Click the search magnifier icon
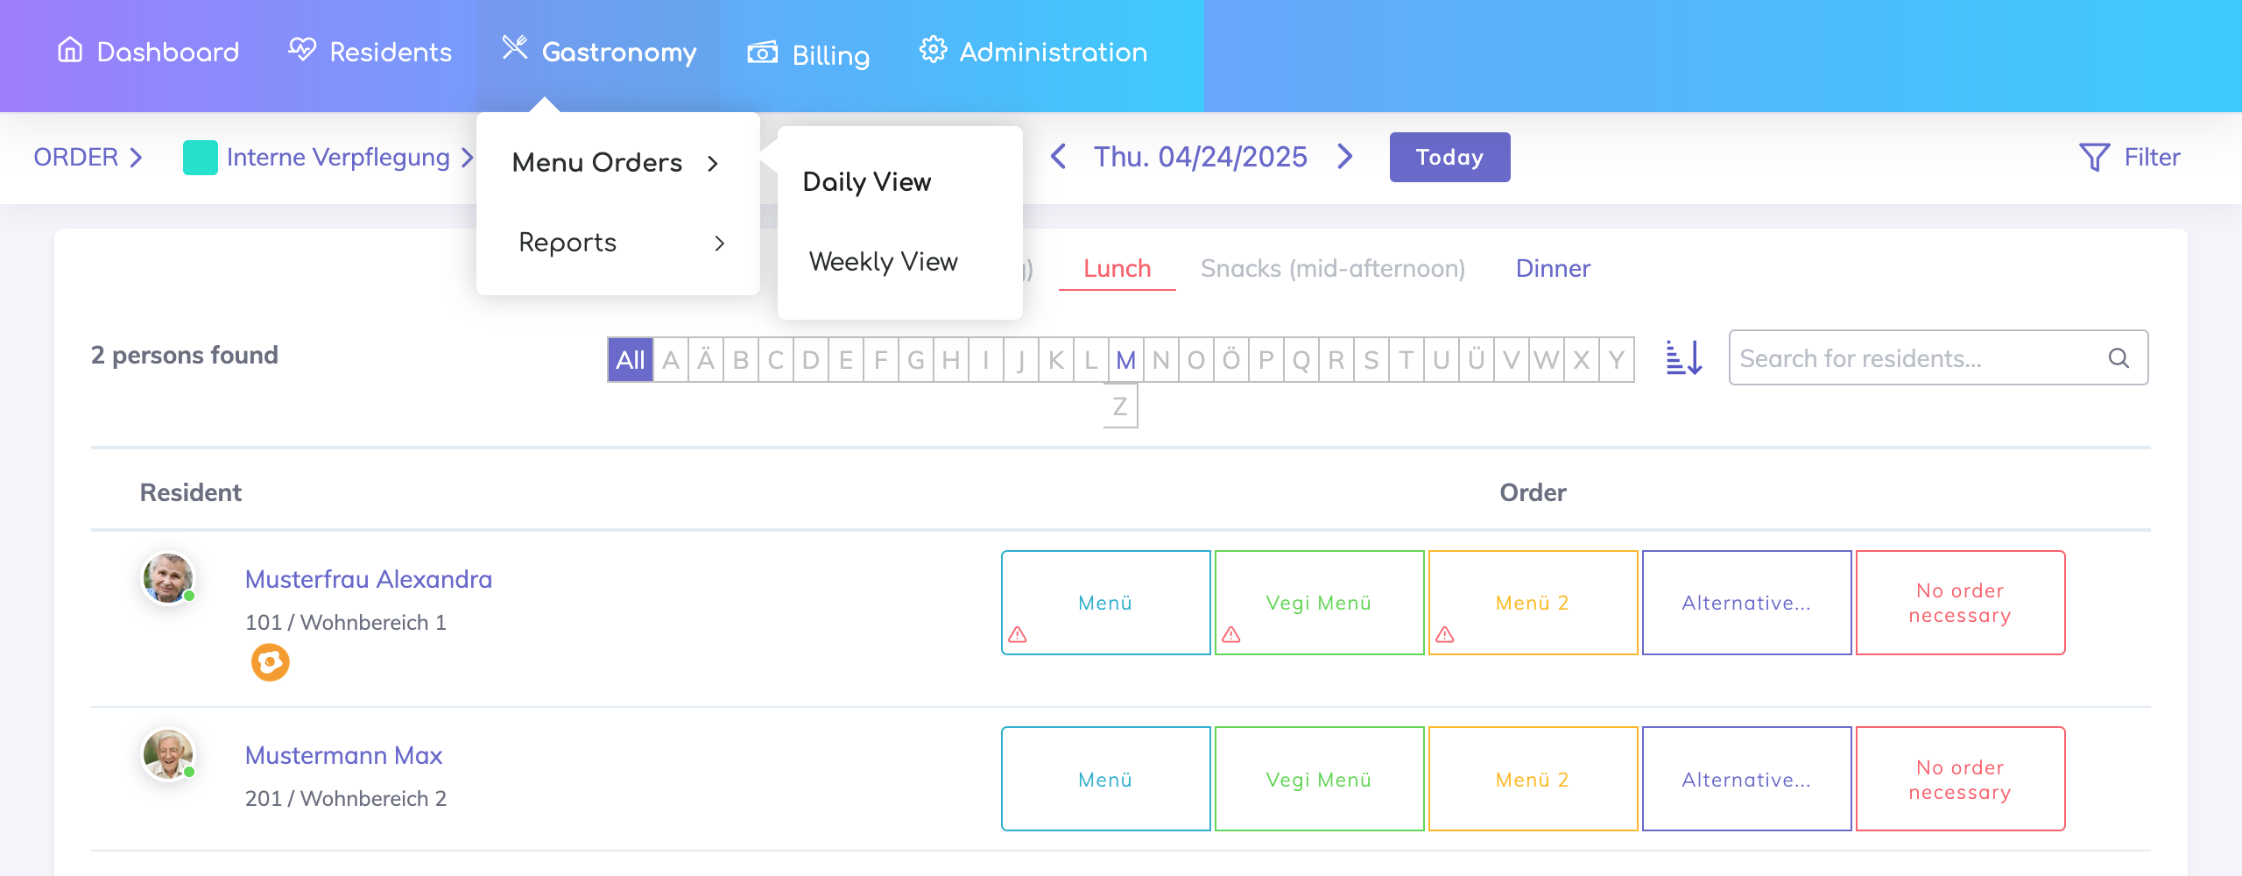The height and width of the screenshot is (876, 2242). [x=2119, y=358]
